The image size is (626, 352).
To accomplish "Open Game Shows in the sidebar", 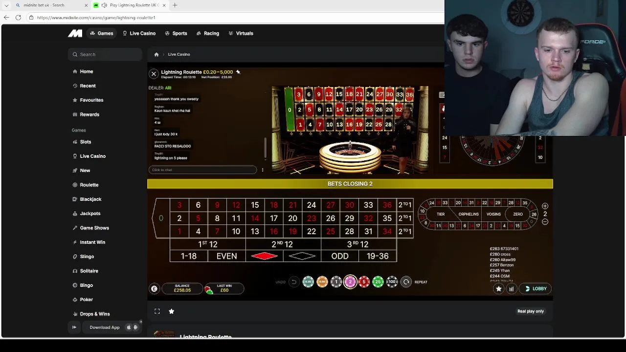I will pyautogui.click(x=90, y=228).
